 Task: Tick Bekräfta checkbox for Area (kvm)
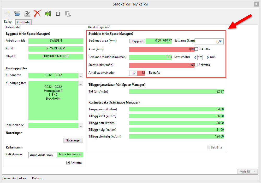196,49
